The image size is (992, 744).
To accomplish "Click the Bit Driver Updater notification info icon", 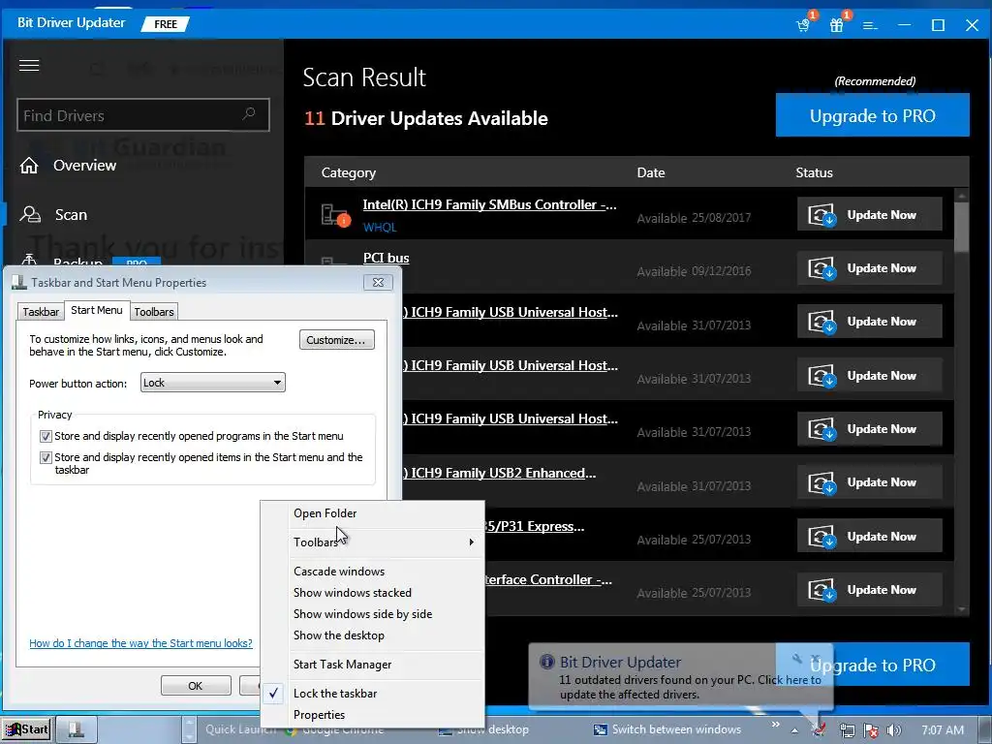I will [x=546, y=662].
